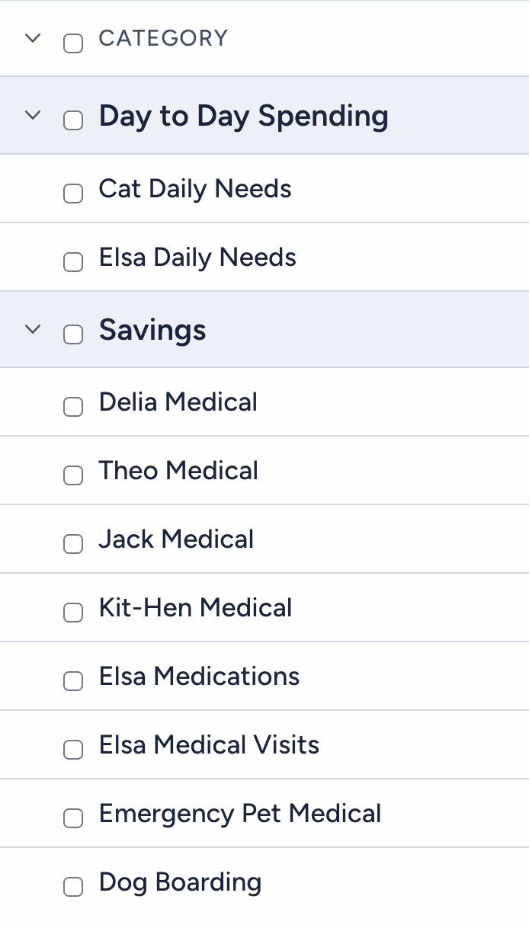The width and height of the screenshot is (529, 928).
Task: Enable the Delia Medical checkbox
Action: 73,407
